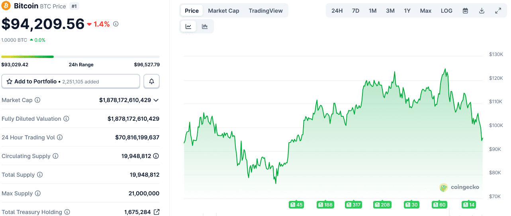Click the 24h Range progress bar
511x216 pixels.
[80, 57]
